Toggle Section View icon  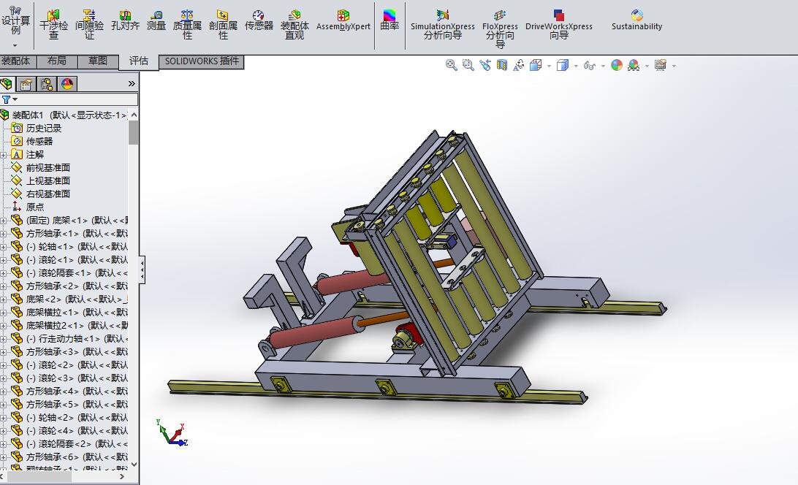pos(502,65)
